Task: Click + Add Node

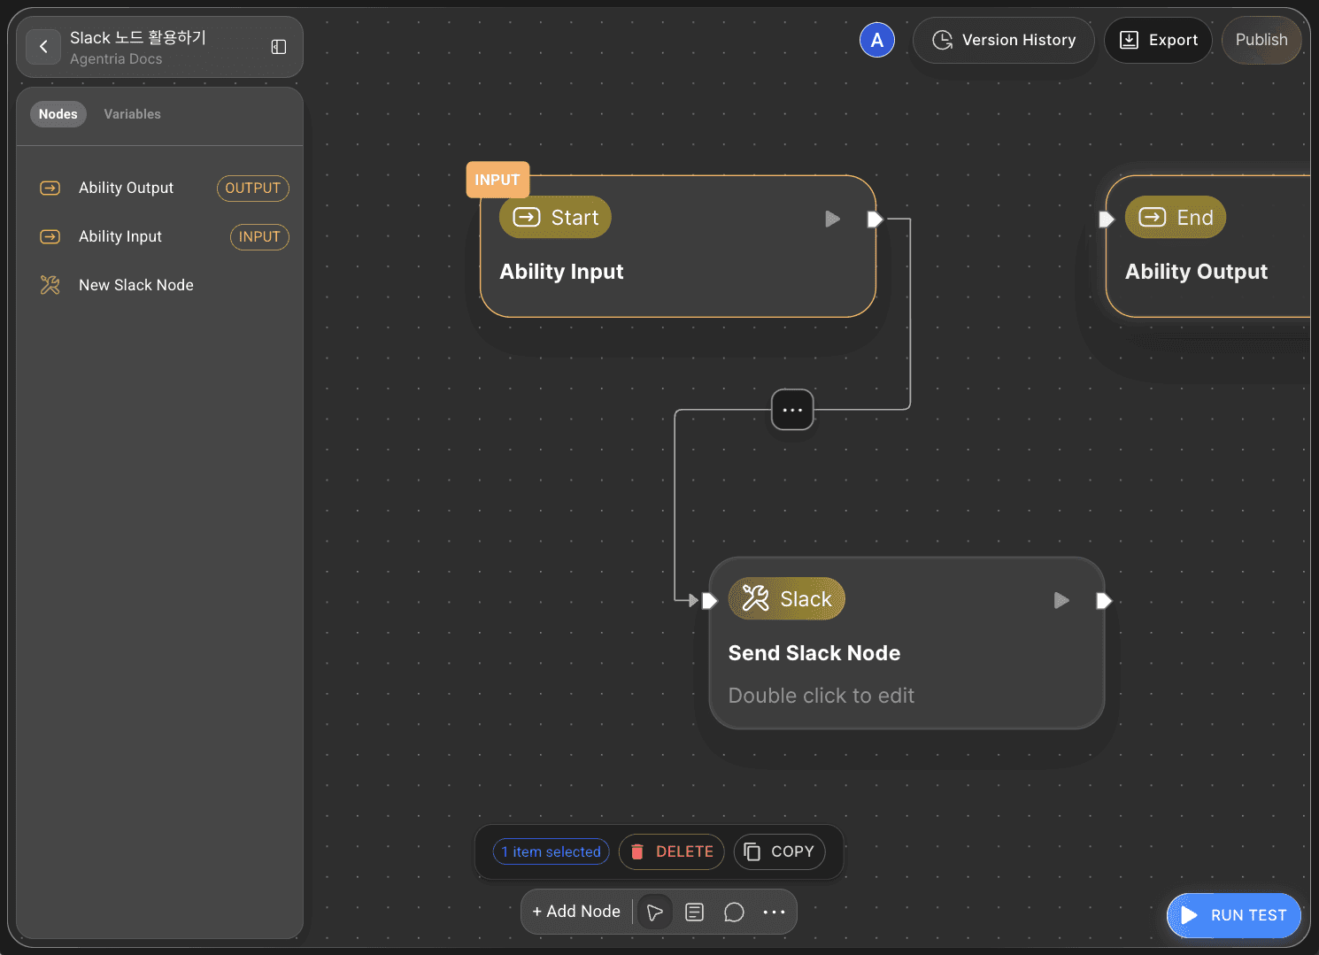Action: point(576,912)
